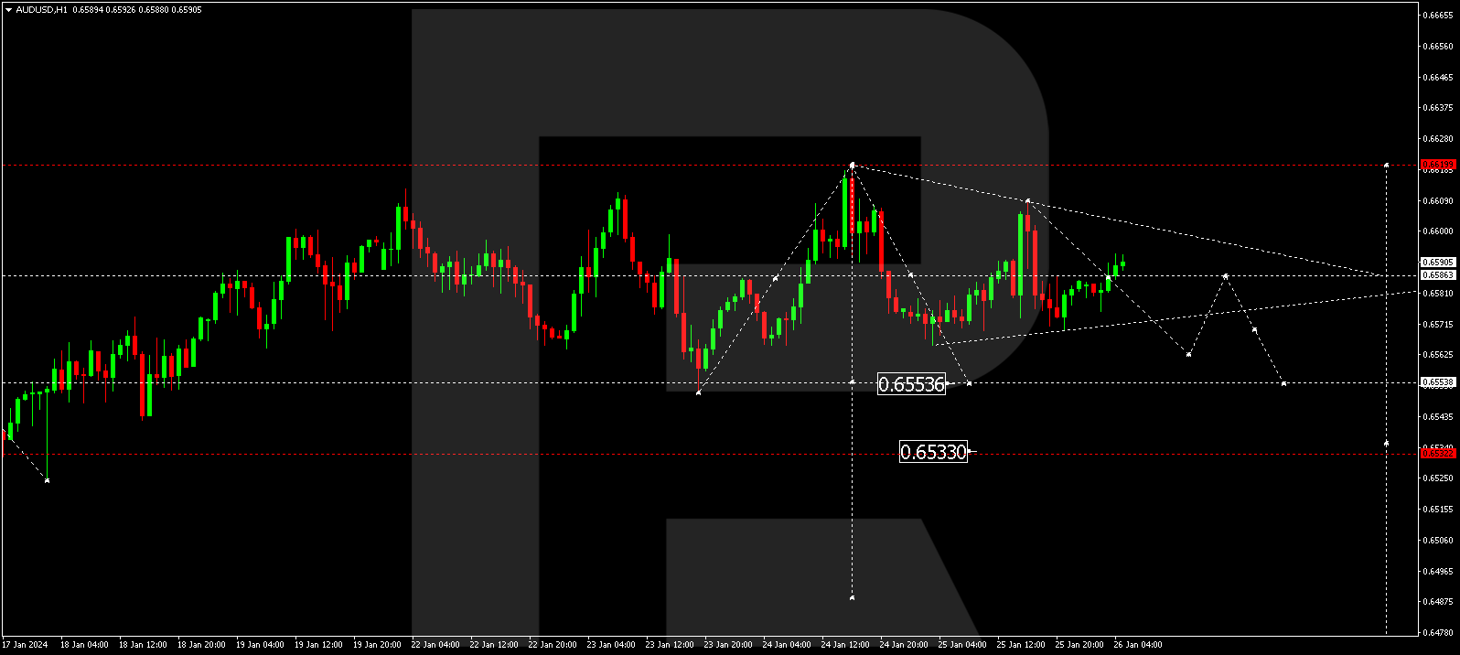This screenshot has height=655, width=1460.
Task: Click the 0.65060 price axis label
Action: pyautogui.click(x=1438, y=541)
